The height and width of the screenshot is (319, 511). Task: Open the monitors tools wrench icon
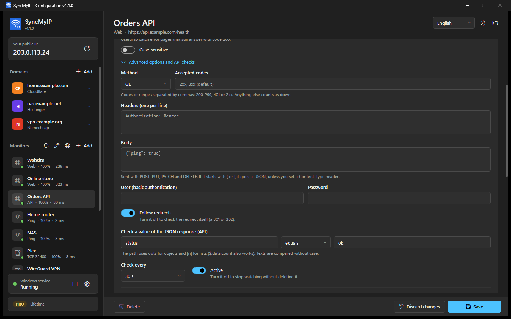pos(57,146)
